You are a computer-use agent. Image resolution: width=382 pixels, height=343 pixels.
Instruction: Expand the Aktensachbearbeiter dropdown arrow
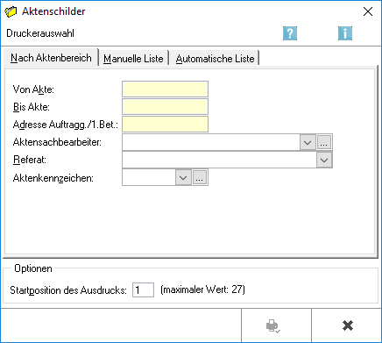click(308, 142)
